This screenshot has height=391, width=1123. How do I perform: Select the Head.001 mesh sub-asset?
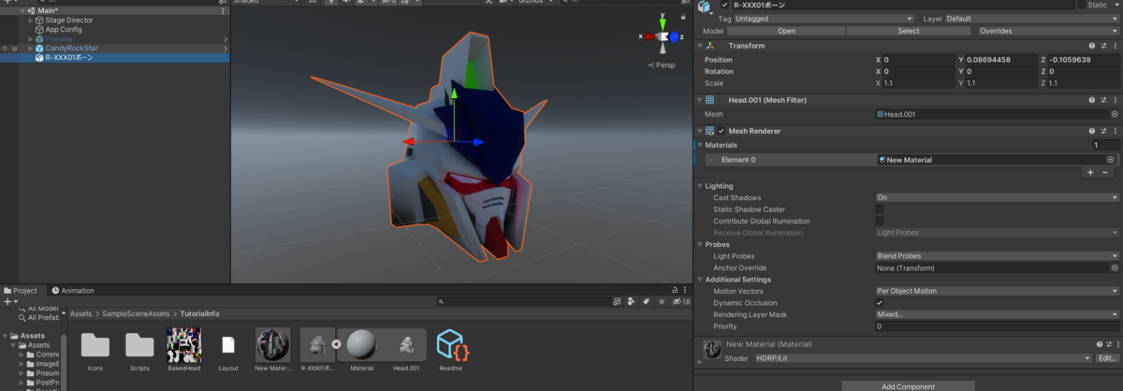click(406, 345)
